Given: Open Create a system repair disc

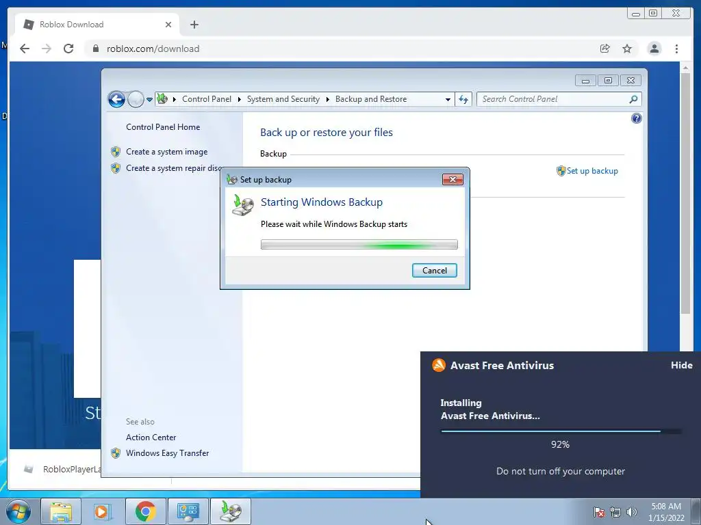Looking at the screenshot, I should point(174,168).
